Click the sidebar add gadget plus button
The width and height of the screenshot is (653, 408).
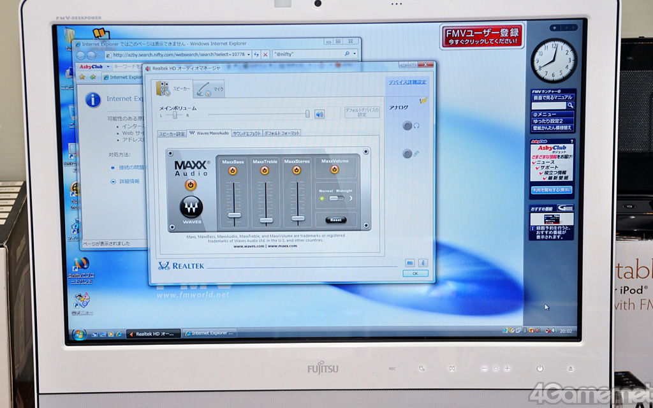point(555,28)
